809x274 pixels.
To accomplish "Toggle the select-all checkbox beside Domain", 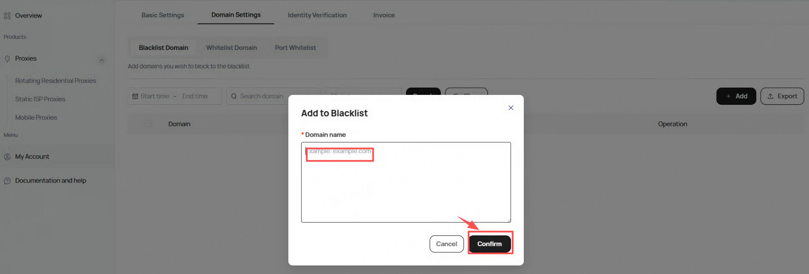I will coord(148,124).
